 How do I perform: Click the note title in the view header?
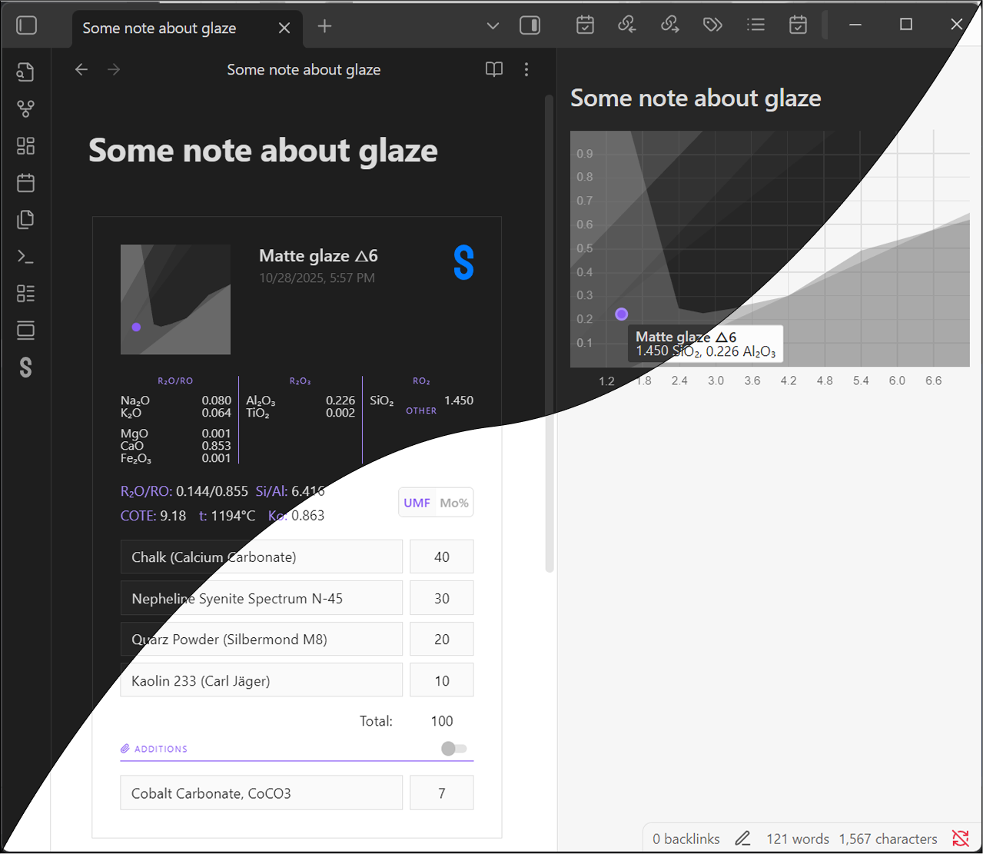click(x=304, y=70)
